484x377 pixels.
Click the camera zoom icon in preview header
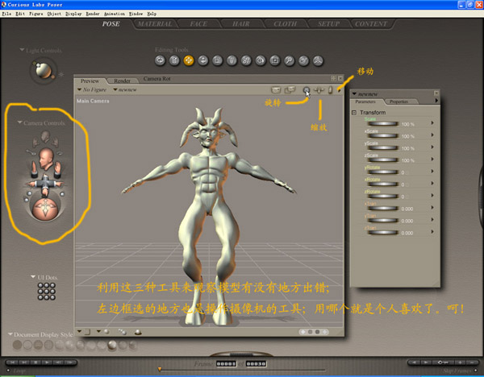pyautogui.click(x=319, y=90)
